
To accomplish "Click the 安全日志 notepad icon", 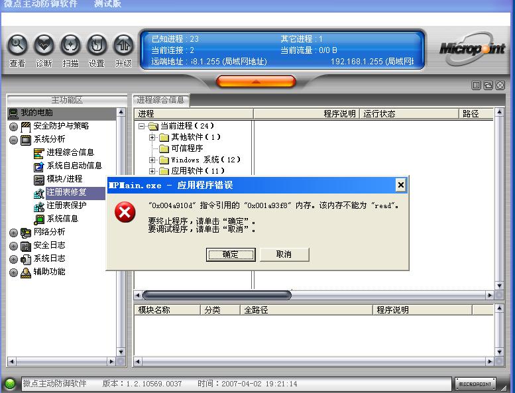I will [x=26, y=246].
